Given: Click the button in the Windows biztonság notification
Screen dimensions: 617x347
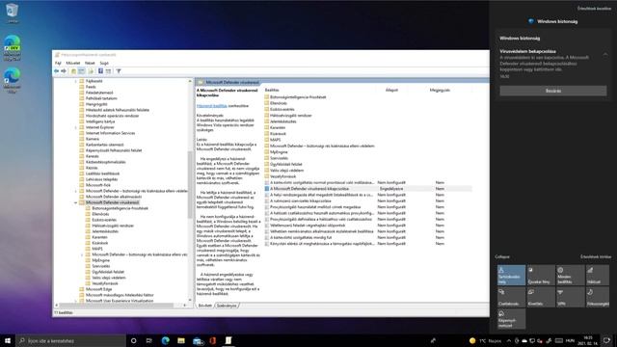Looking at the screenshot, I should pyautogui.click(x=552, y=91).
